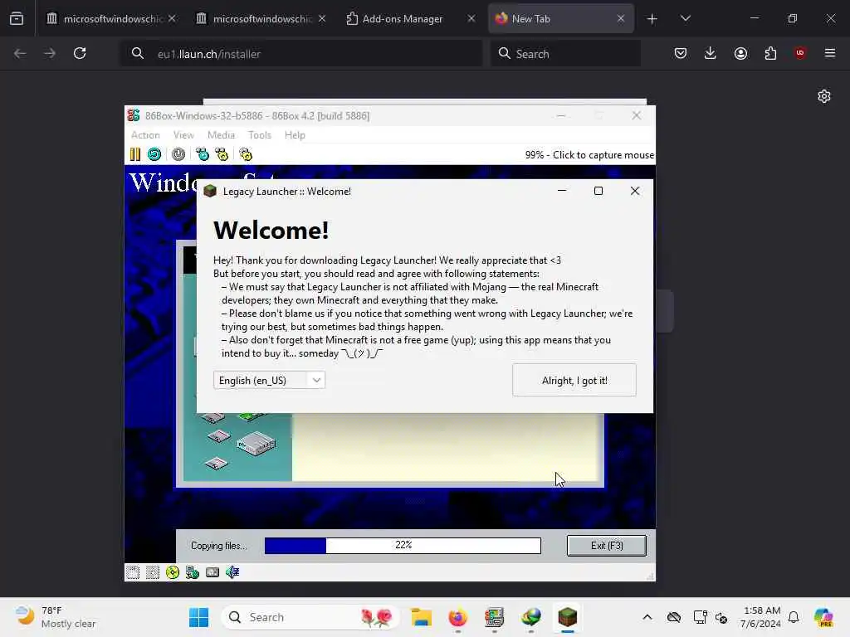Image resolution: width=850 pixels, height=637 pixels.
Task: Show hidden system tray icons
Action: 647,617
